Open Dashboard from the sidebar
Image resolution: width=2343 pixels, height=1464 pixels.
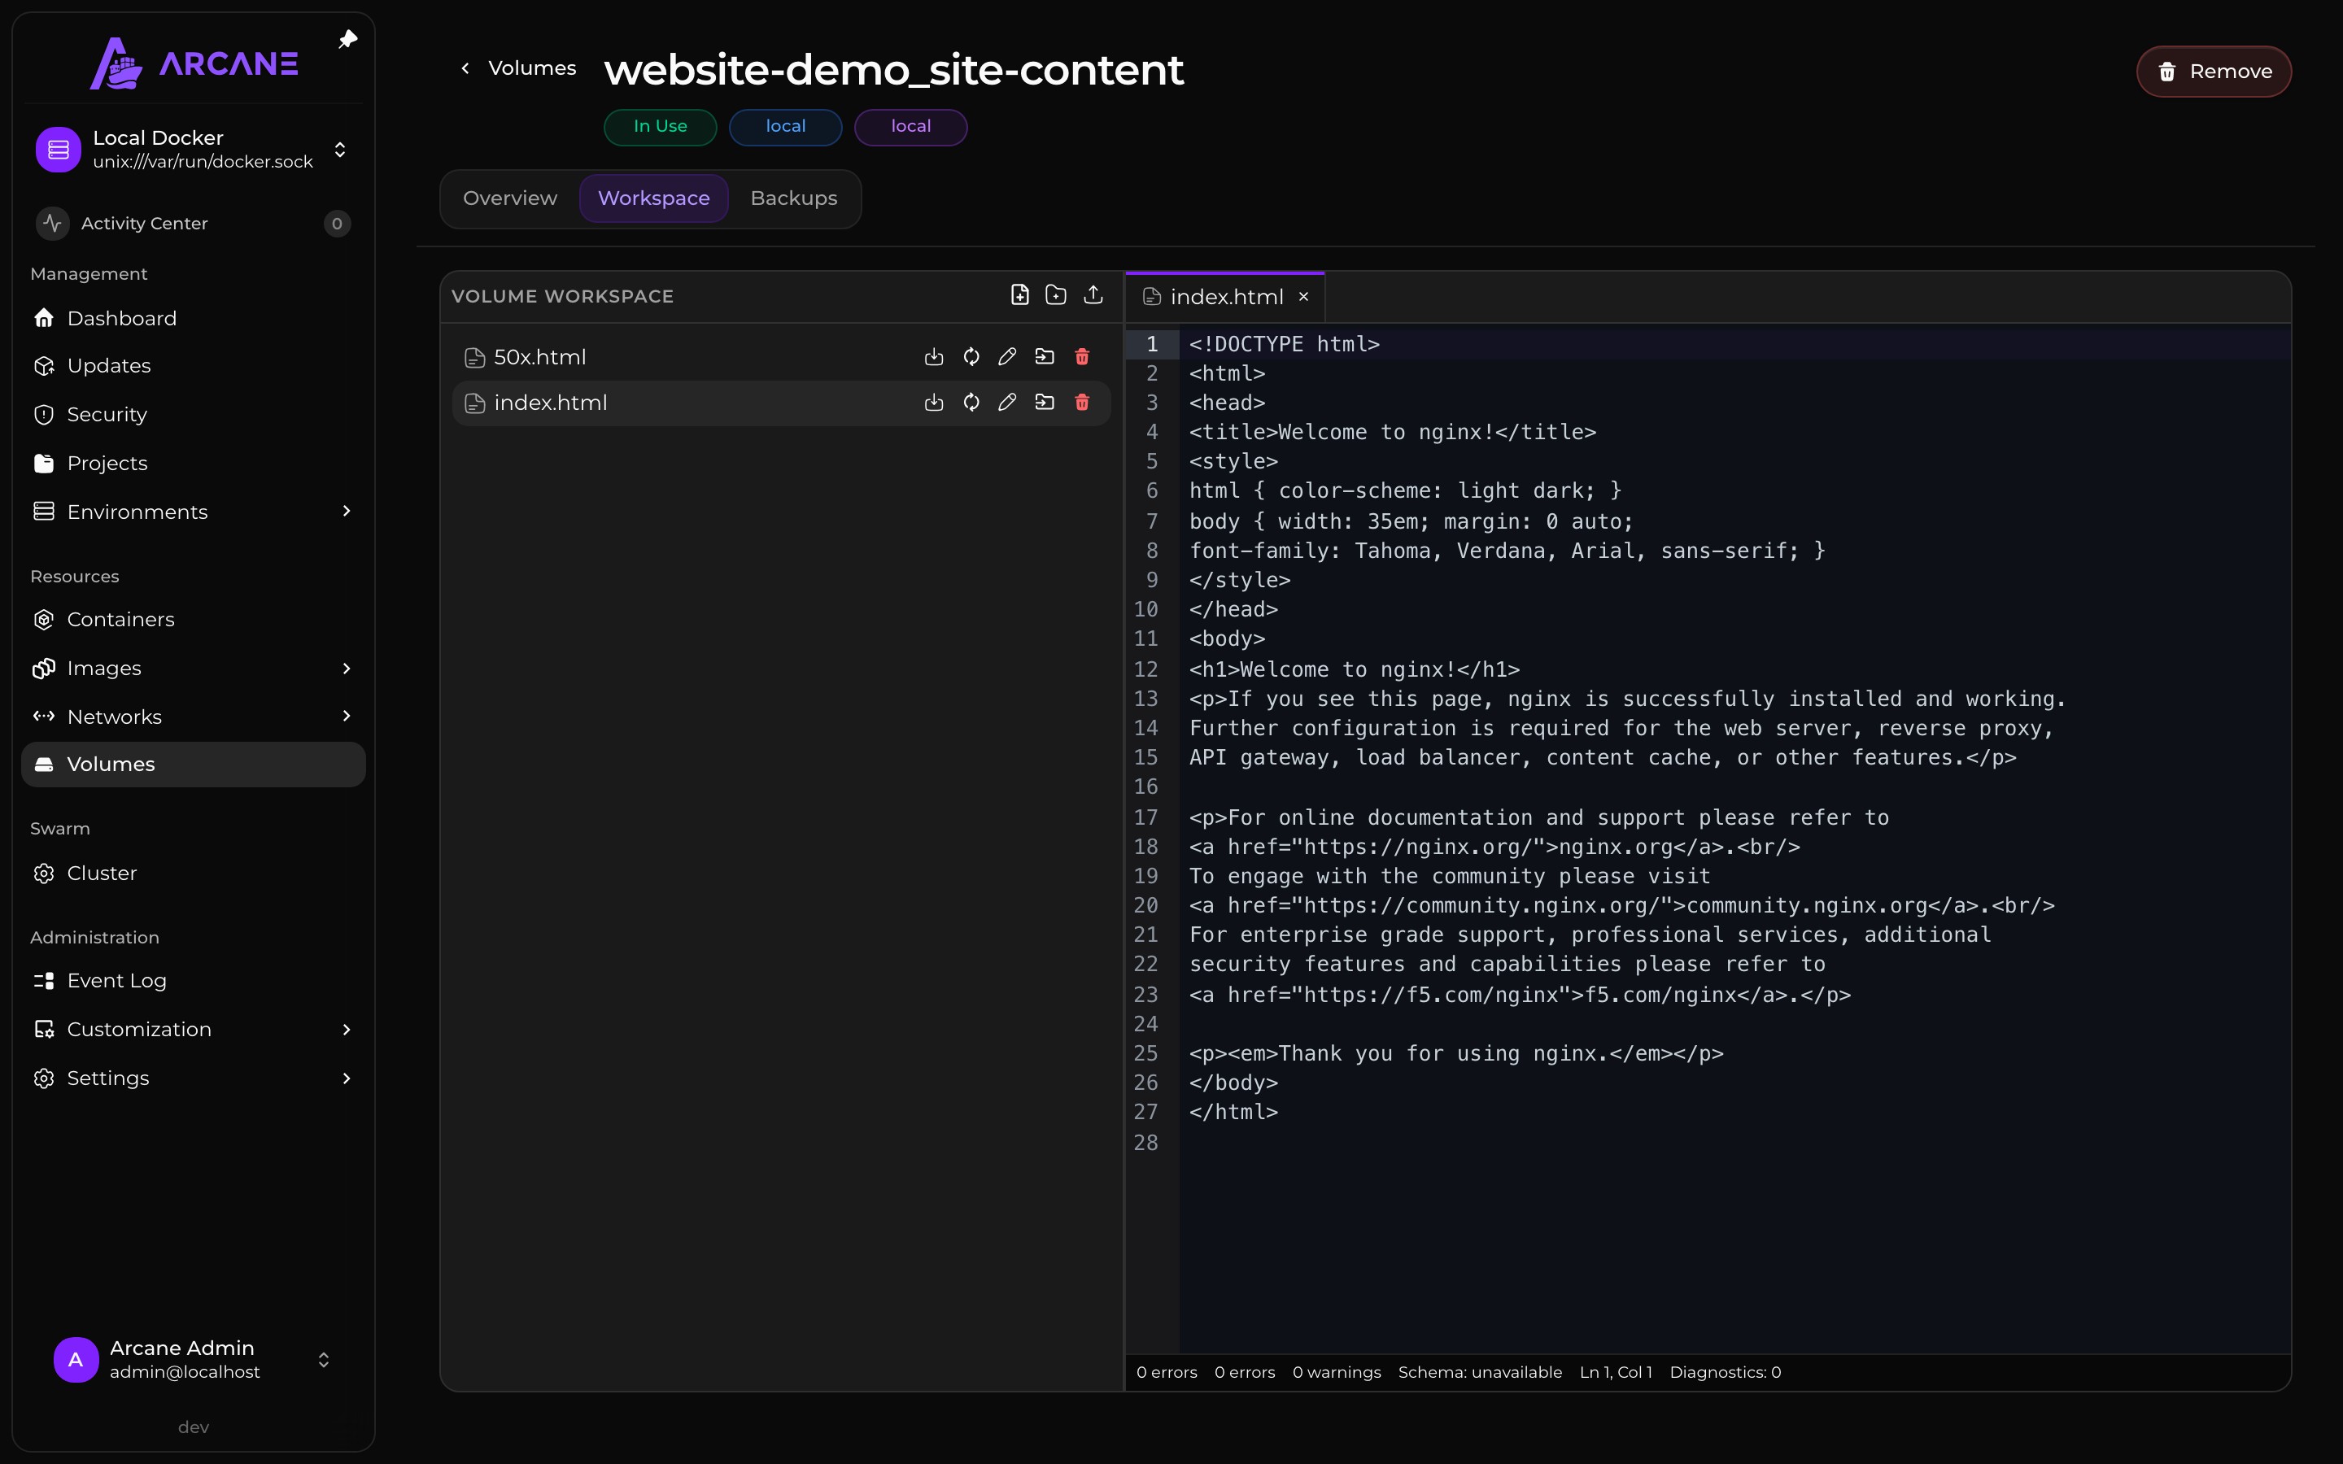click(194, 319)
